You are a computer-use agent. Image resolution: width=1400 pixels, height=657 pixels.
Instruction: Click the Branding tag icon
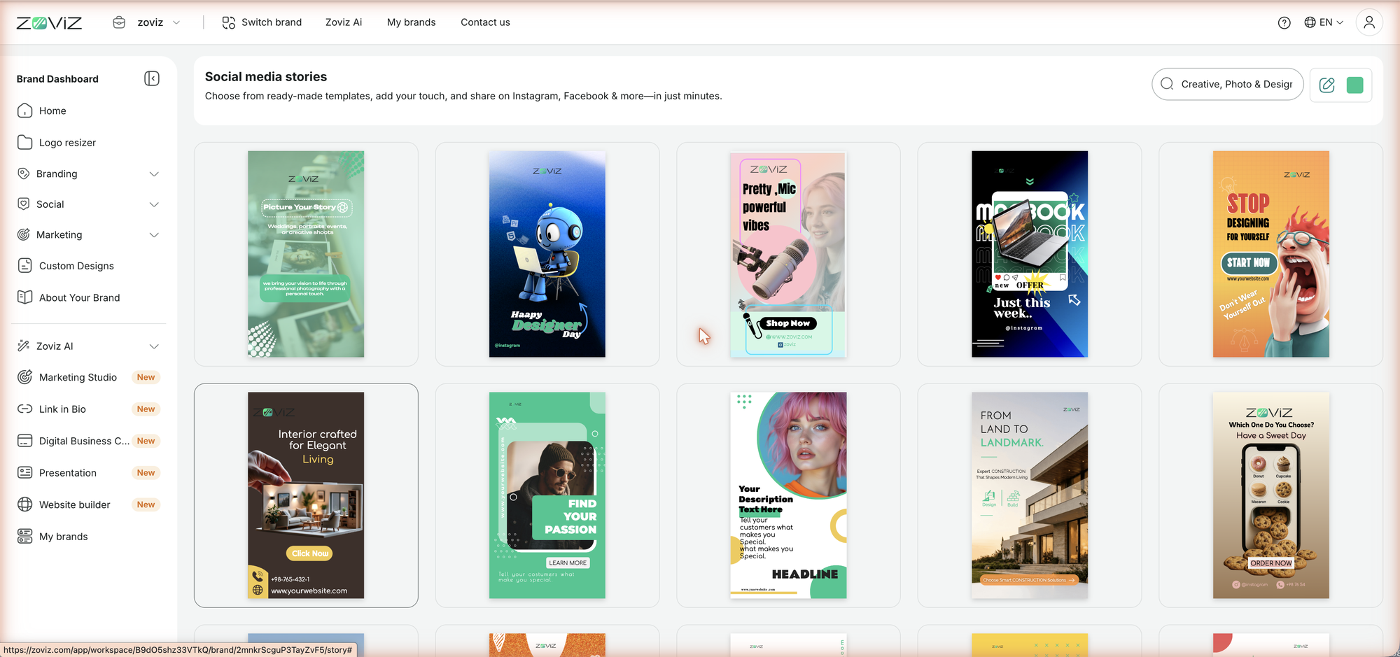tap(24, 174)
